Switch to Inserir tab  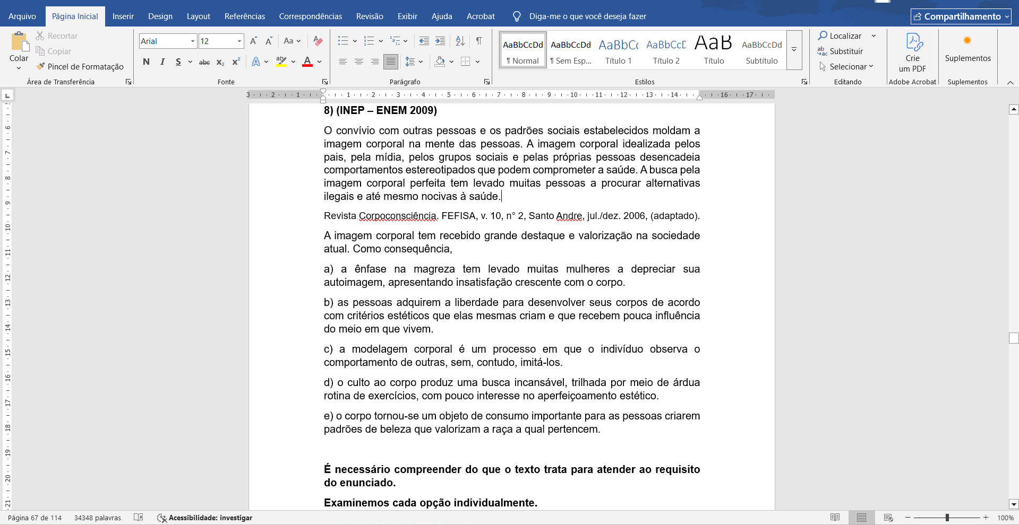[123, 16]
